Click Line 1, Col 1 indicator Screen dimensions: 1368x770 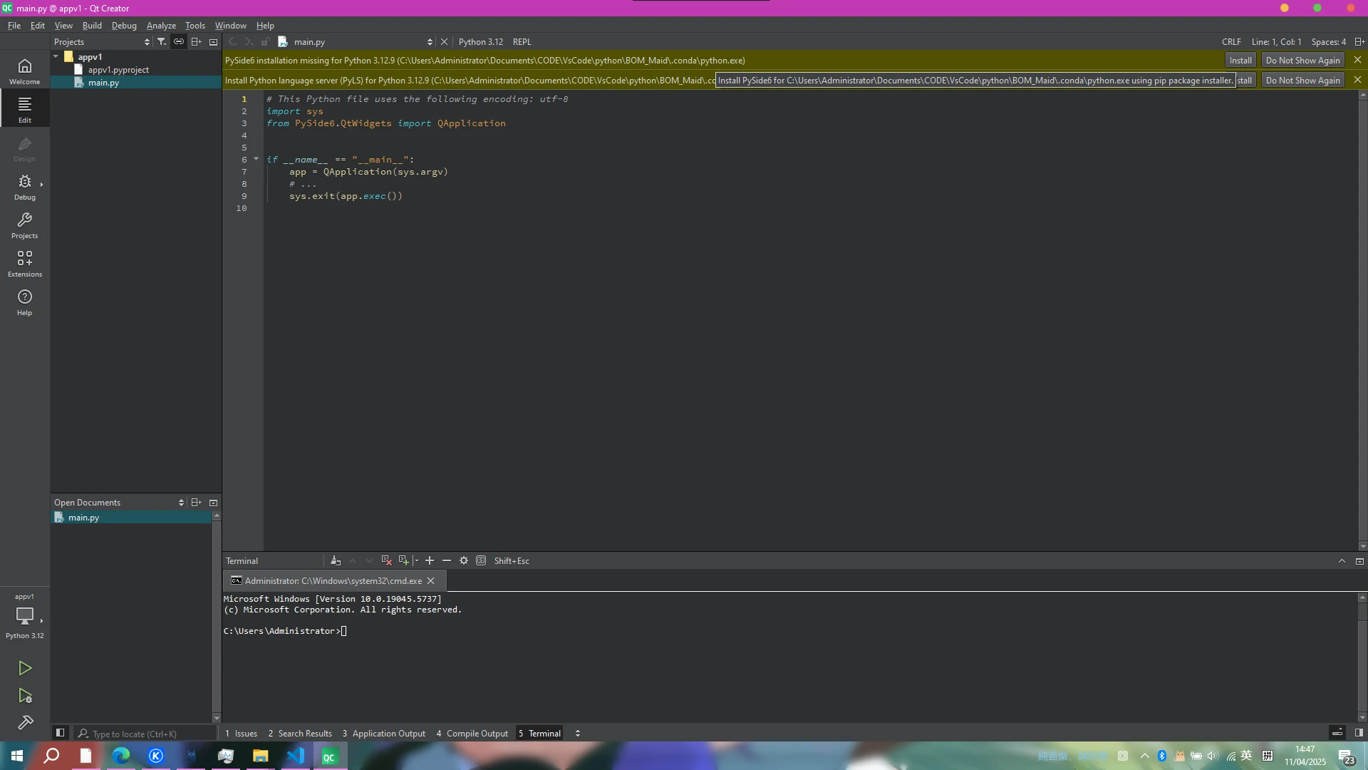tap(1276, 42)
